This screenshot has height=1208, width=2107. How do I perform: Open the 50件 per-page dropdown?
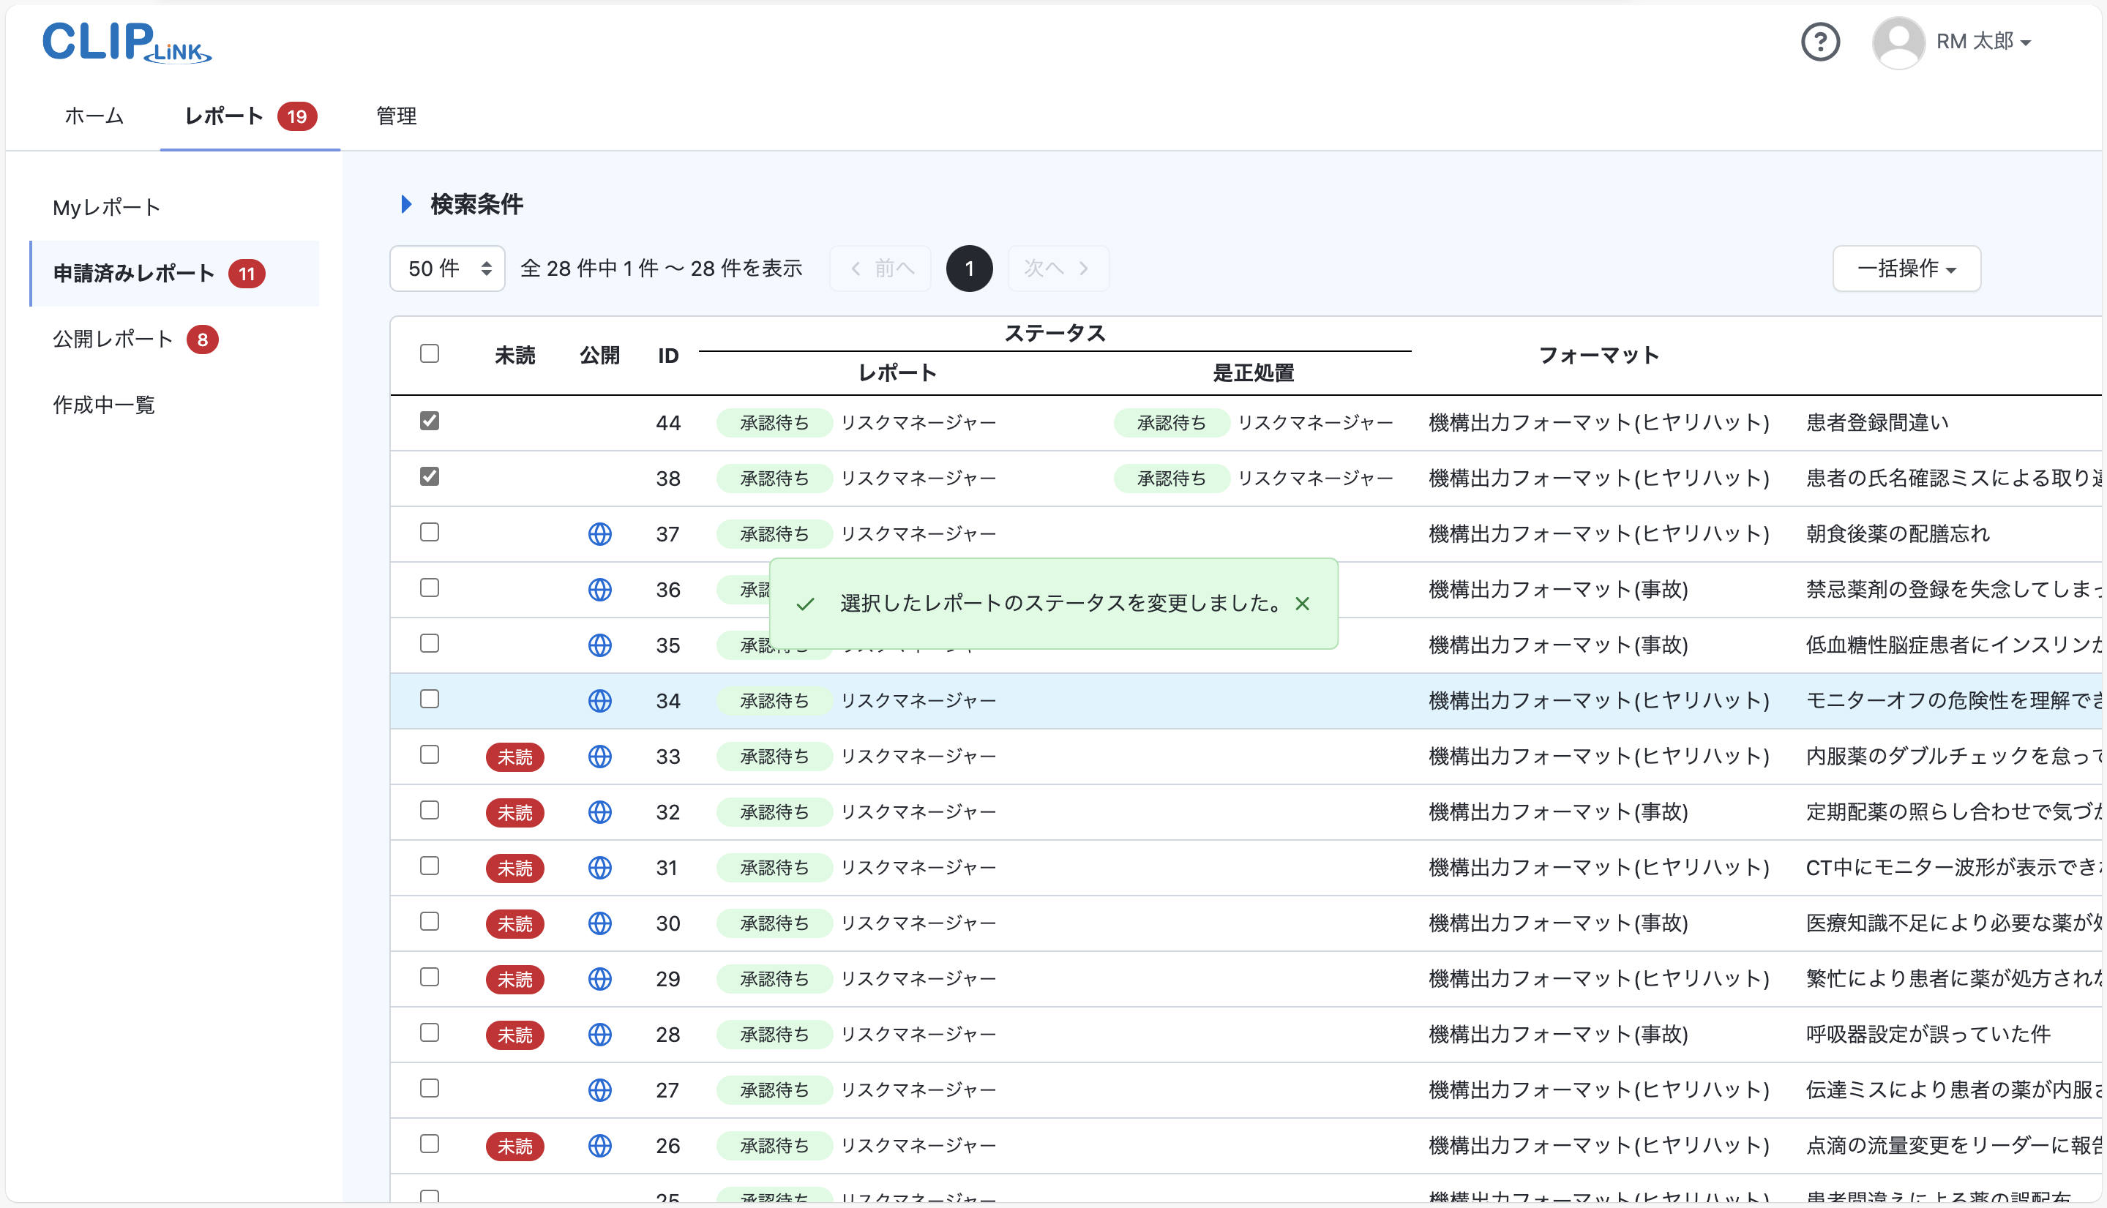click(446, 268)
